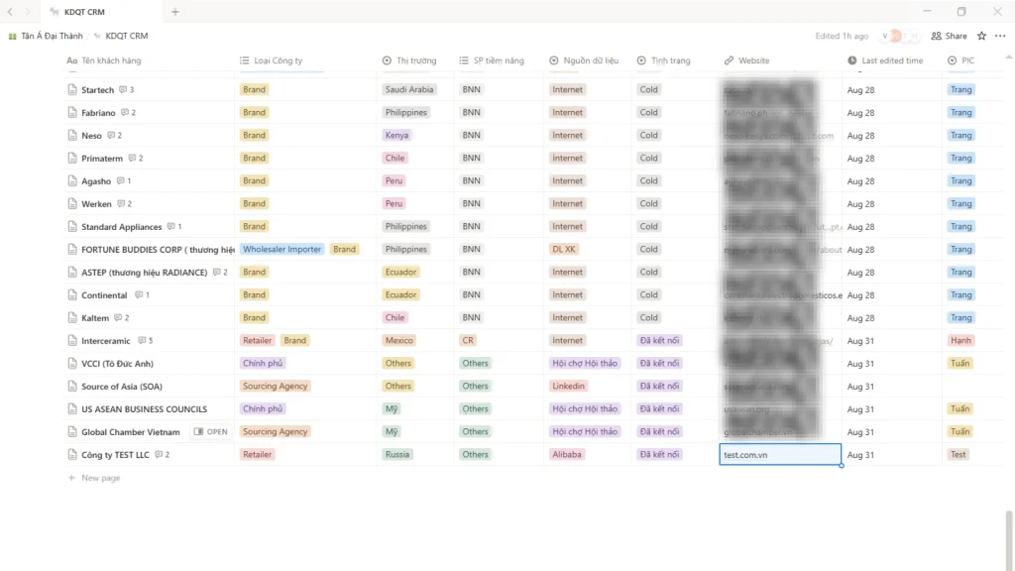Click the VCCI (Tô Đức Anh) page icon
The image size is (1015, 571).
click(x=72, y=363)
